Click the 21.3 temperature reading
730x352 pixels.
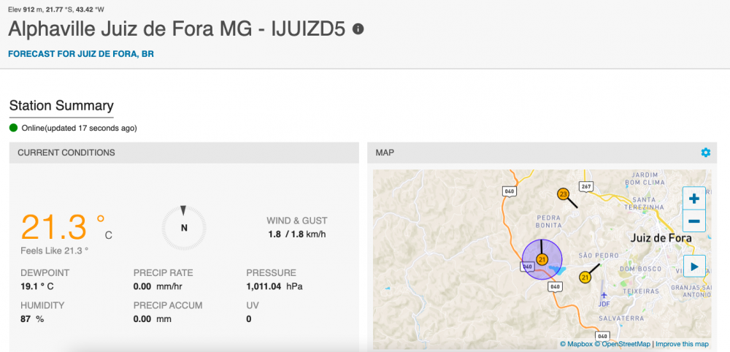tap(55, 227)
